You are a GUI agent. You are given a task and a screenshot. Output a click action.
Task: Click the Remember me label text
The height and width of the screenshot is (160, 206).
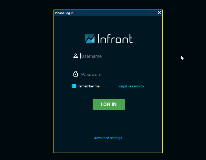point(88,86)
